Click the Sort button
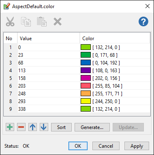 tap(61, 127)
